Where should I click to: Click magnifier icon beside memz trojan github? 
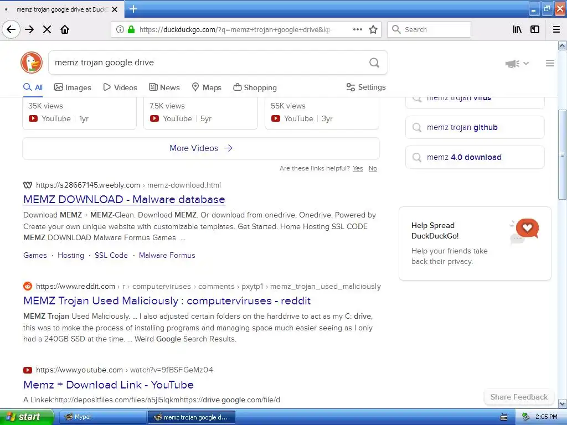pyautogui.click(x=417, y=128)
